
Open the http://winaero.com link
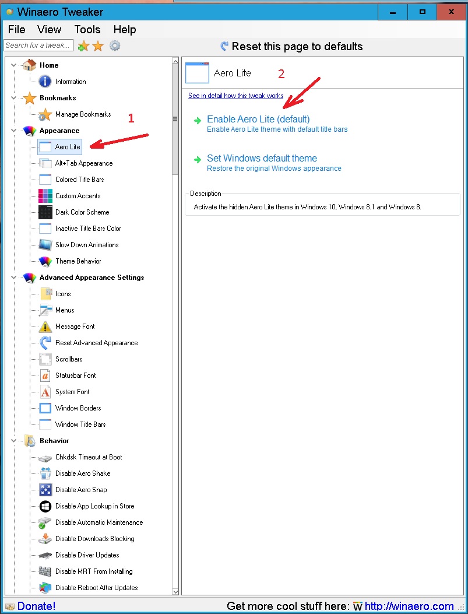(409, 606)
